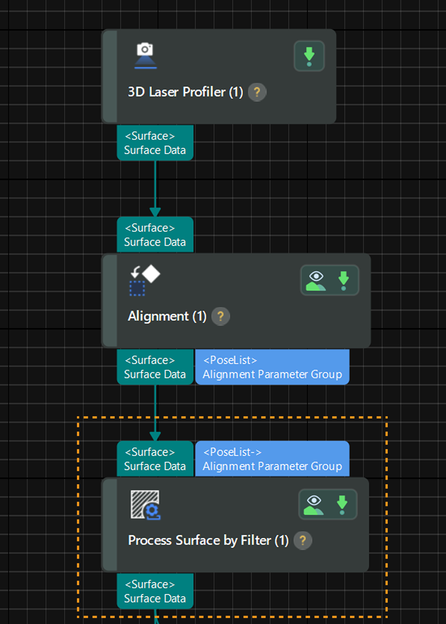Open help for Process Surface by Filter (1)
Image resolution: width=446 pixels, height=624 pixels.
[303, 540]
